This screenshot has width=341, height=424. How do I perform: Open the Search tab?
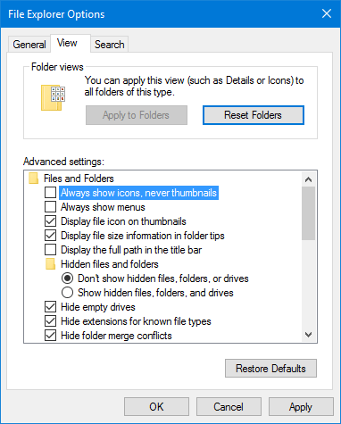(110, 45)
